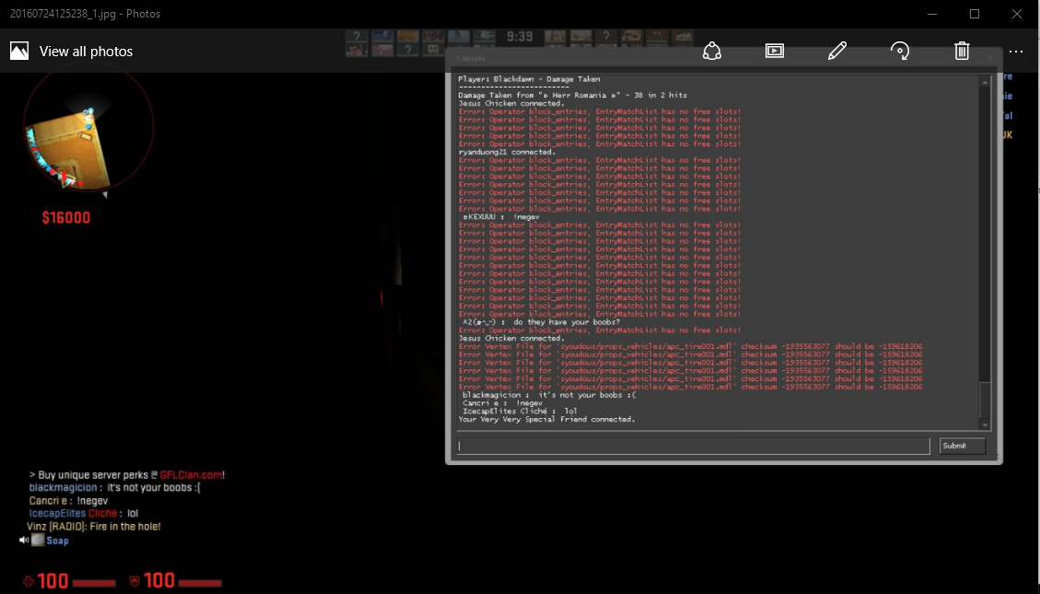Click the console Submit button
Image resolution: width=1040 pixels, height=594 pixels.
click(963, 446)
